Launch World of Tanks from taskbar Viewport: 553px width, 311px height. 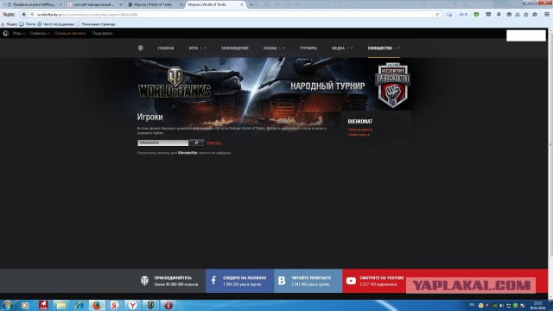150,305
